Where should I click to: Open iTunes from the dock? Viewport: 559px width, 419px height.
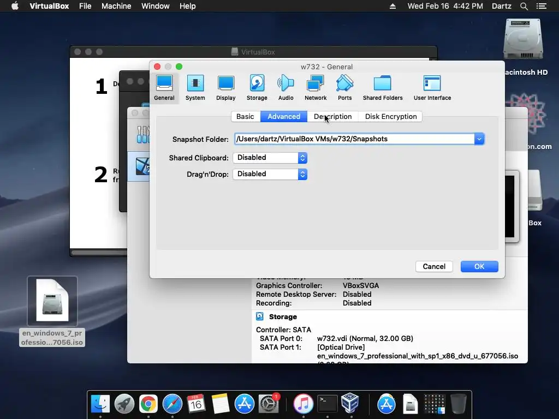(x=303, y=404)
